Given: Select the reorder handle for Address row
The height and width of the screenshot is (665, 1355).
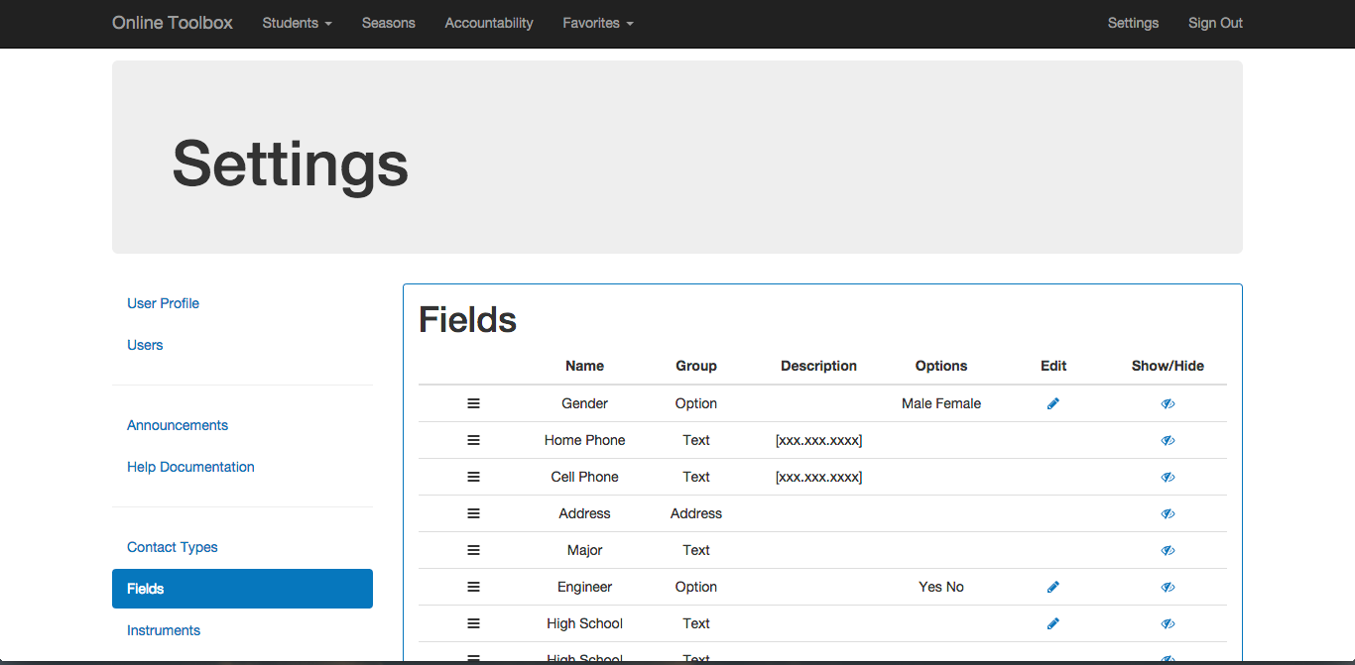Looking at the screenshot, I should (x=473, y=513).
